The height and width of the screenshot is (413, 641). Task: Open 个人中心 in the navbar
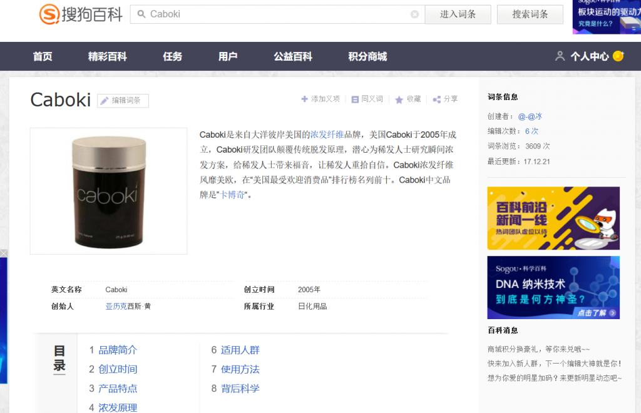point(590,56)
